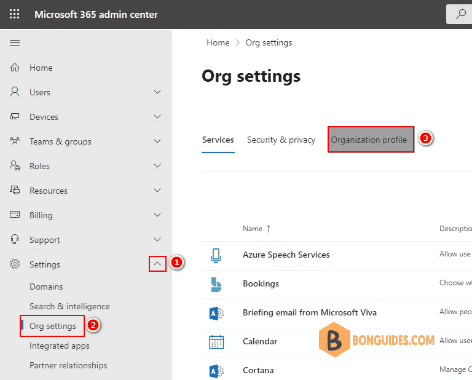Collapse navigation with hamburger menu icon
This screenshot has width=472, height=380.
[x=15, y=43]
